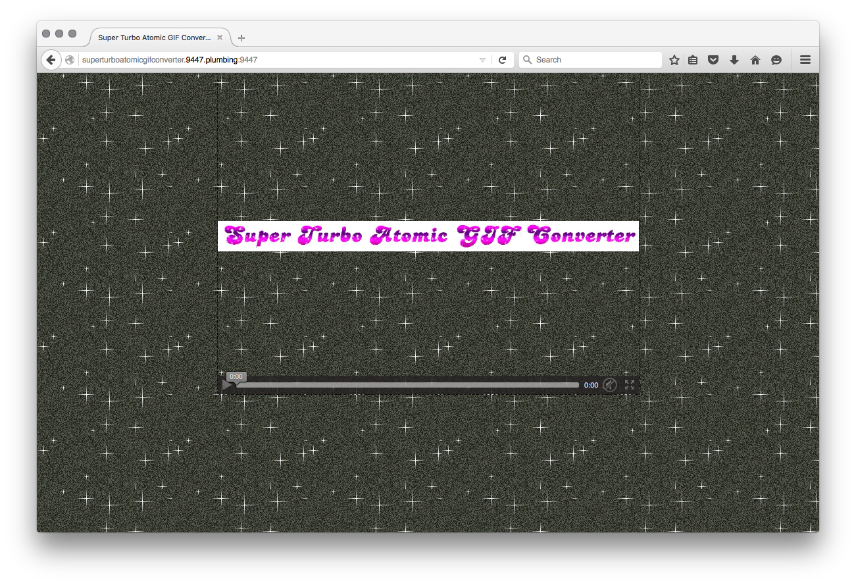
Task: Show bookmarks list icon
Action: point(693,60)
